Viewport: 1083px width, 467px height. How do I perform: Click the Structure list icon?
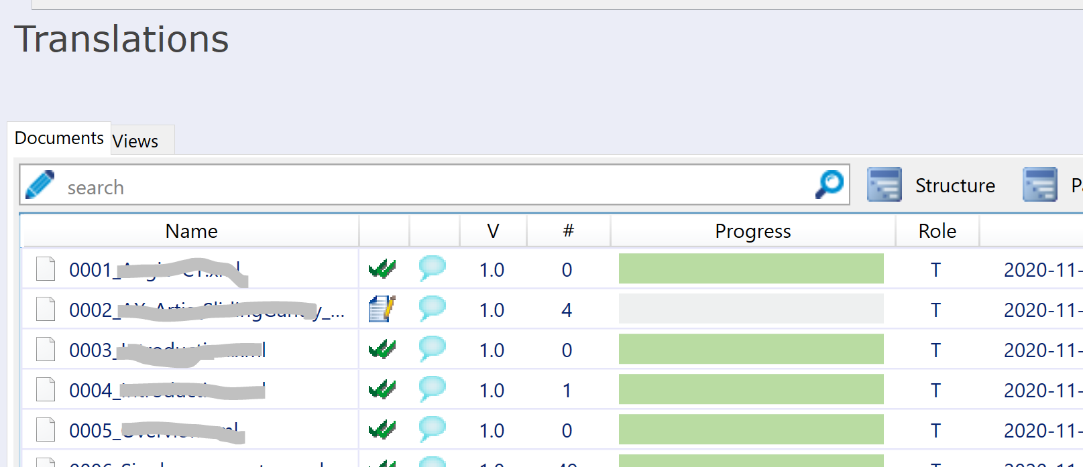click(884, 185)
